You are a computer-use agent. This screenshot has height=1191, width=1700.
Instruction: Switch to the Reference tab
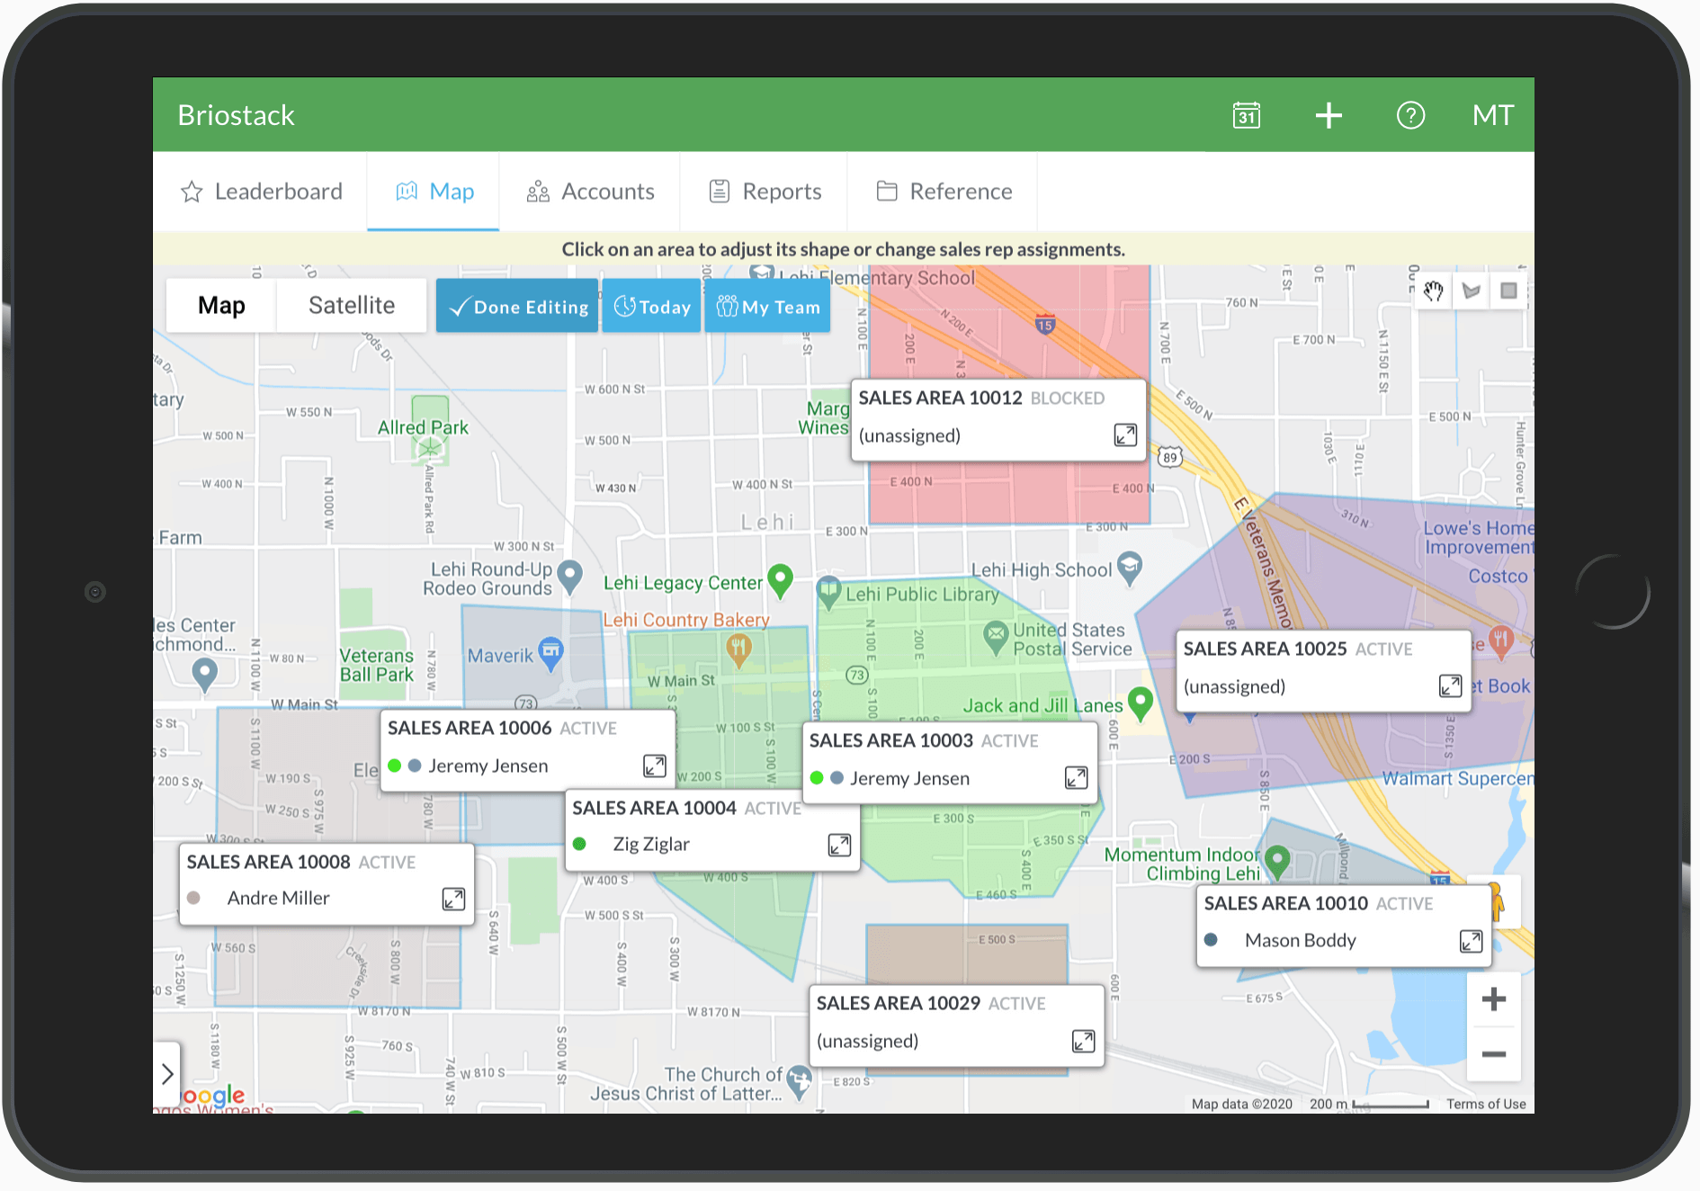point(944,192)
